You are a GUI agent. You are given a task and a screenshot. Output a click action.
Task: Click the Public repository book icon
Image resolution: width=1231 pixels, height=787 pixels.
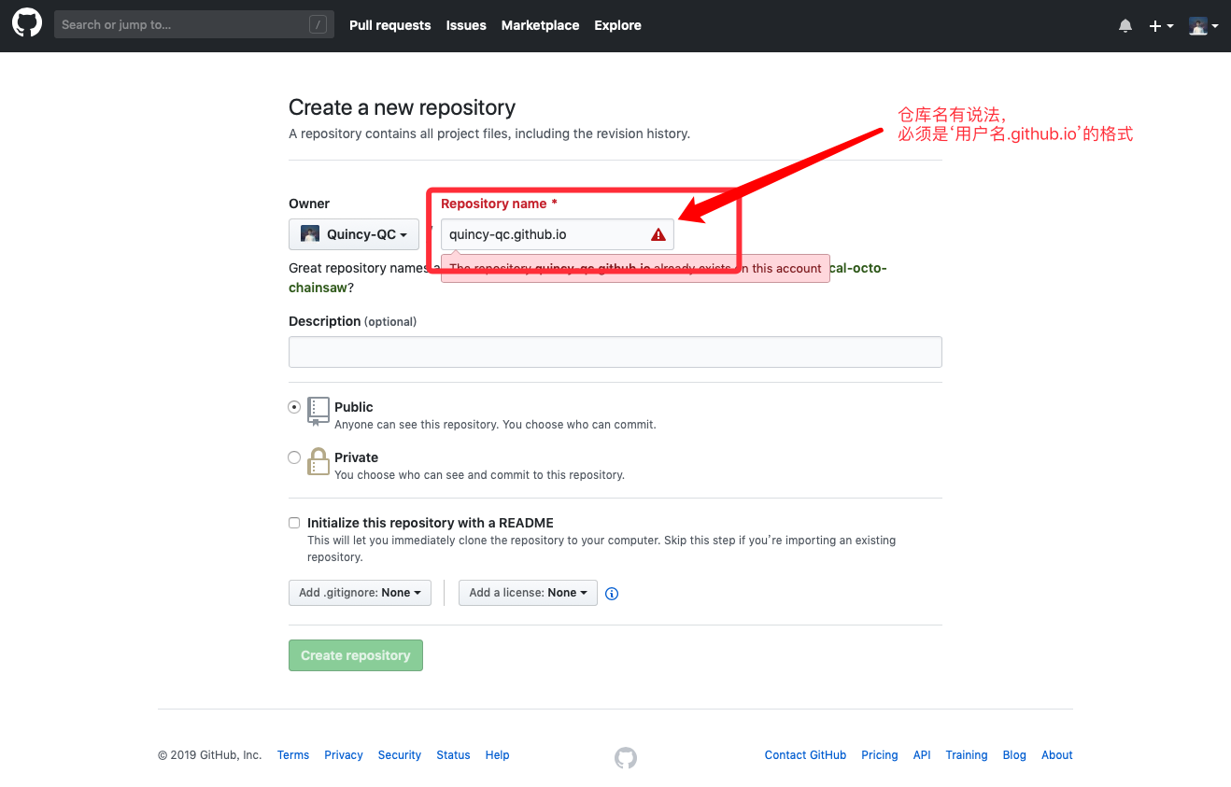[x=318, y=412]
